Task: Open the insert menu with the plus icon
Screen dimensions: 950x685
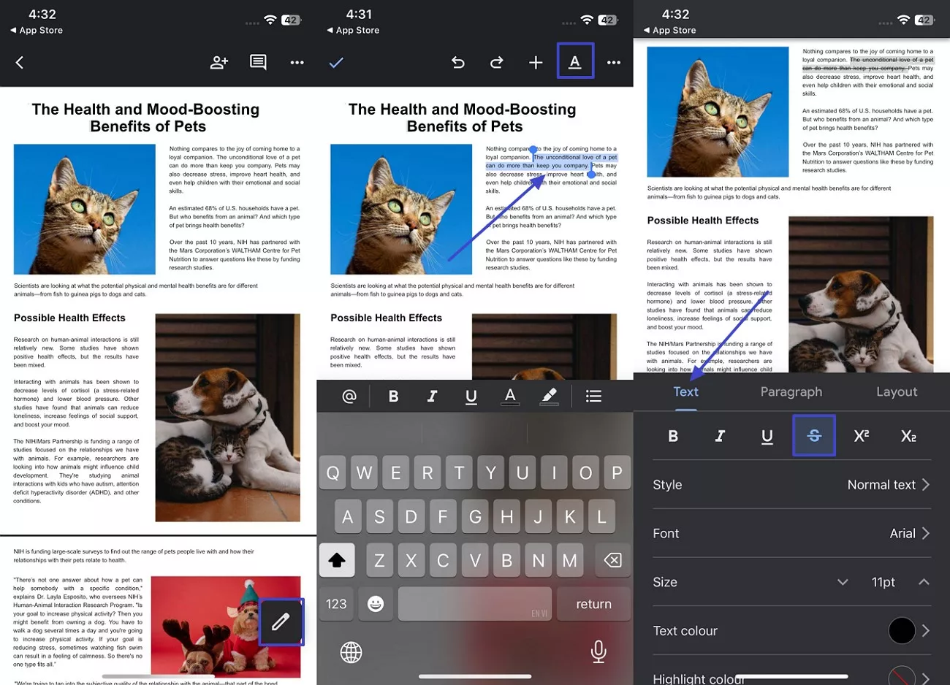Action: click(536, 63)
